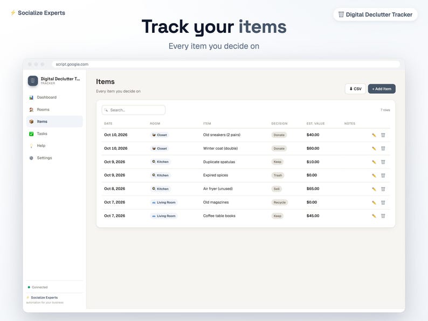Viewport: 428px width, 321px height.
Task: Click the $45.00 estimated value
Action: (x=313, y=216)
